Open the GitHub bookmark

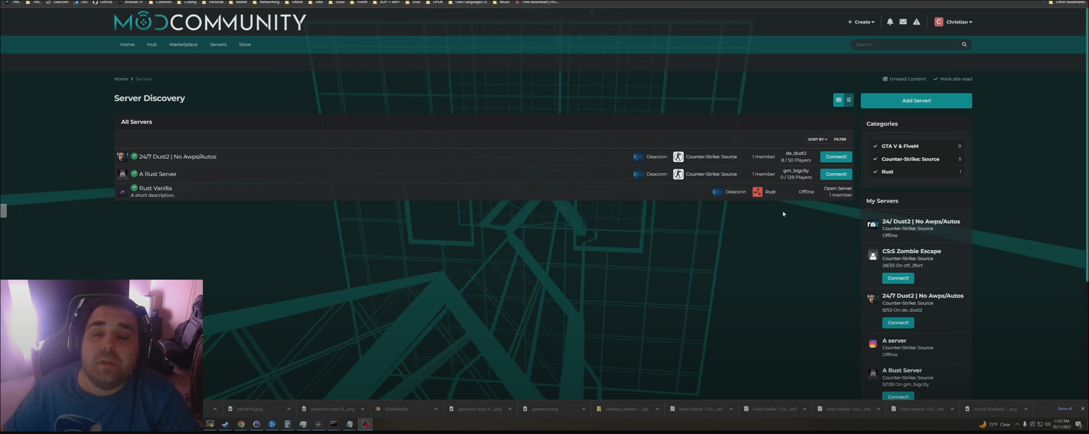pos(102,2)
